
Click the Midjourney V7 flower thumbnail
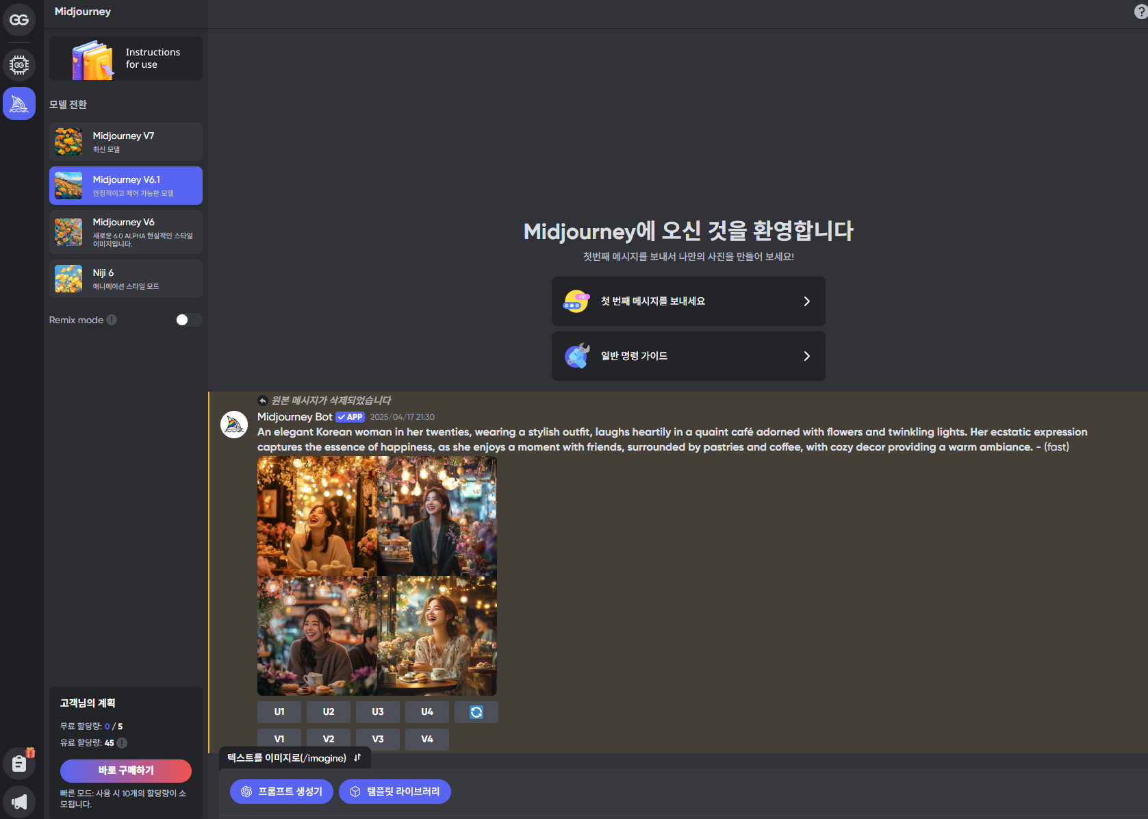(68, 142)
